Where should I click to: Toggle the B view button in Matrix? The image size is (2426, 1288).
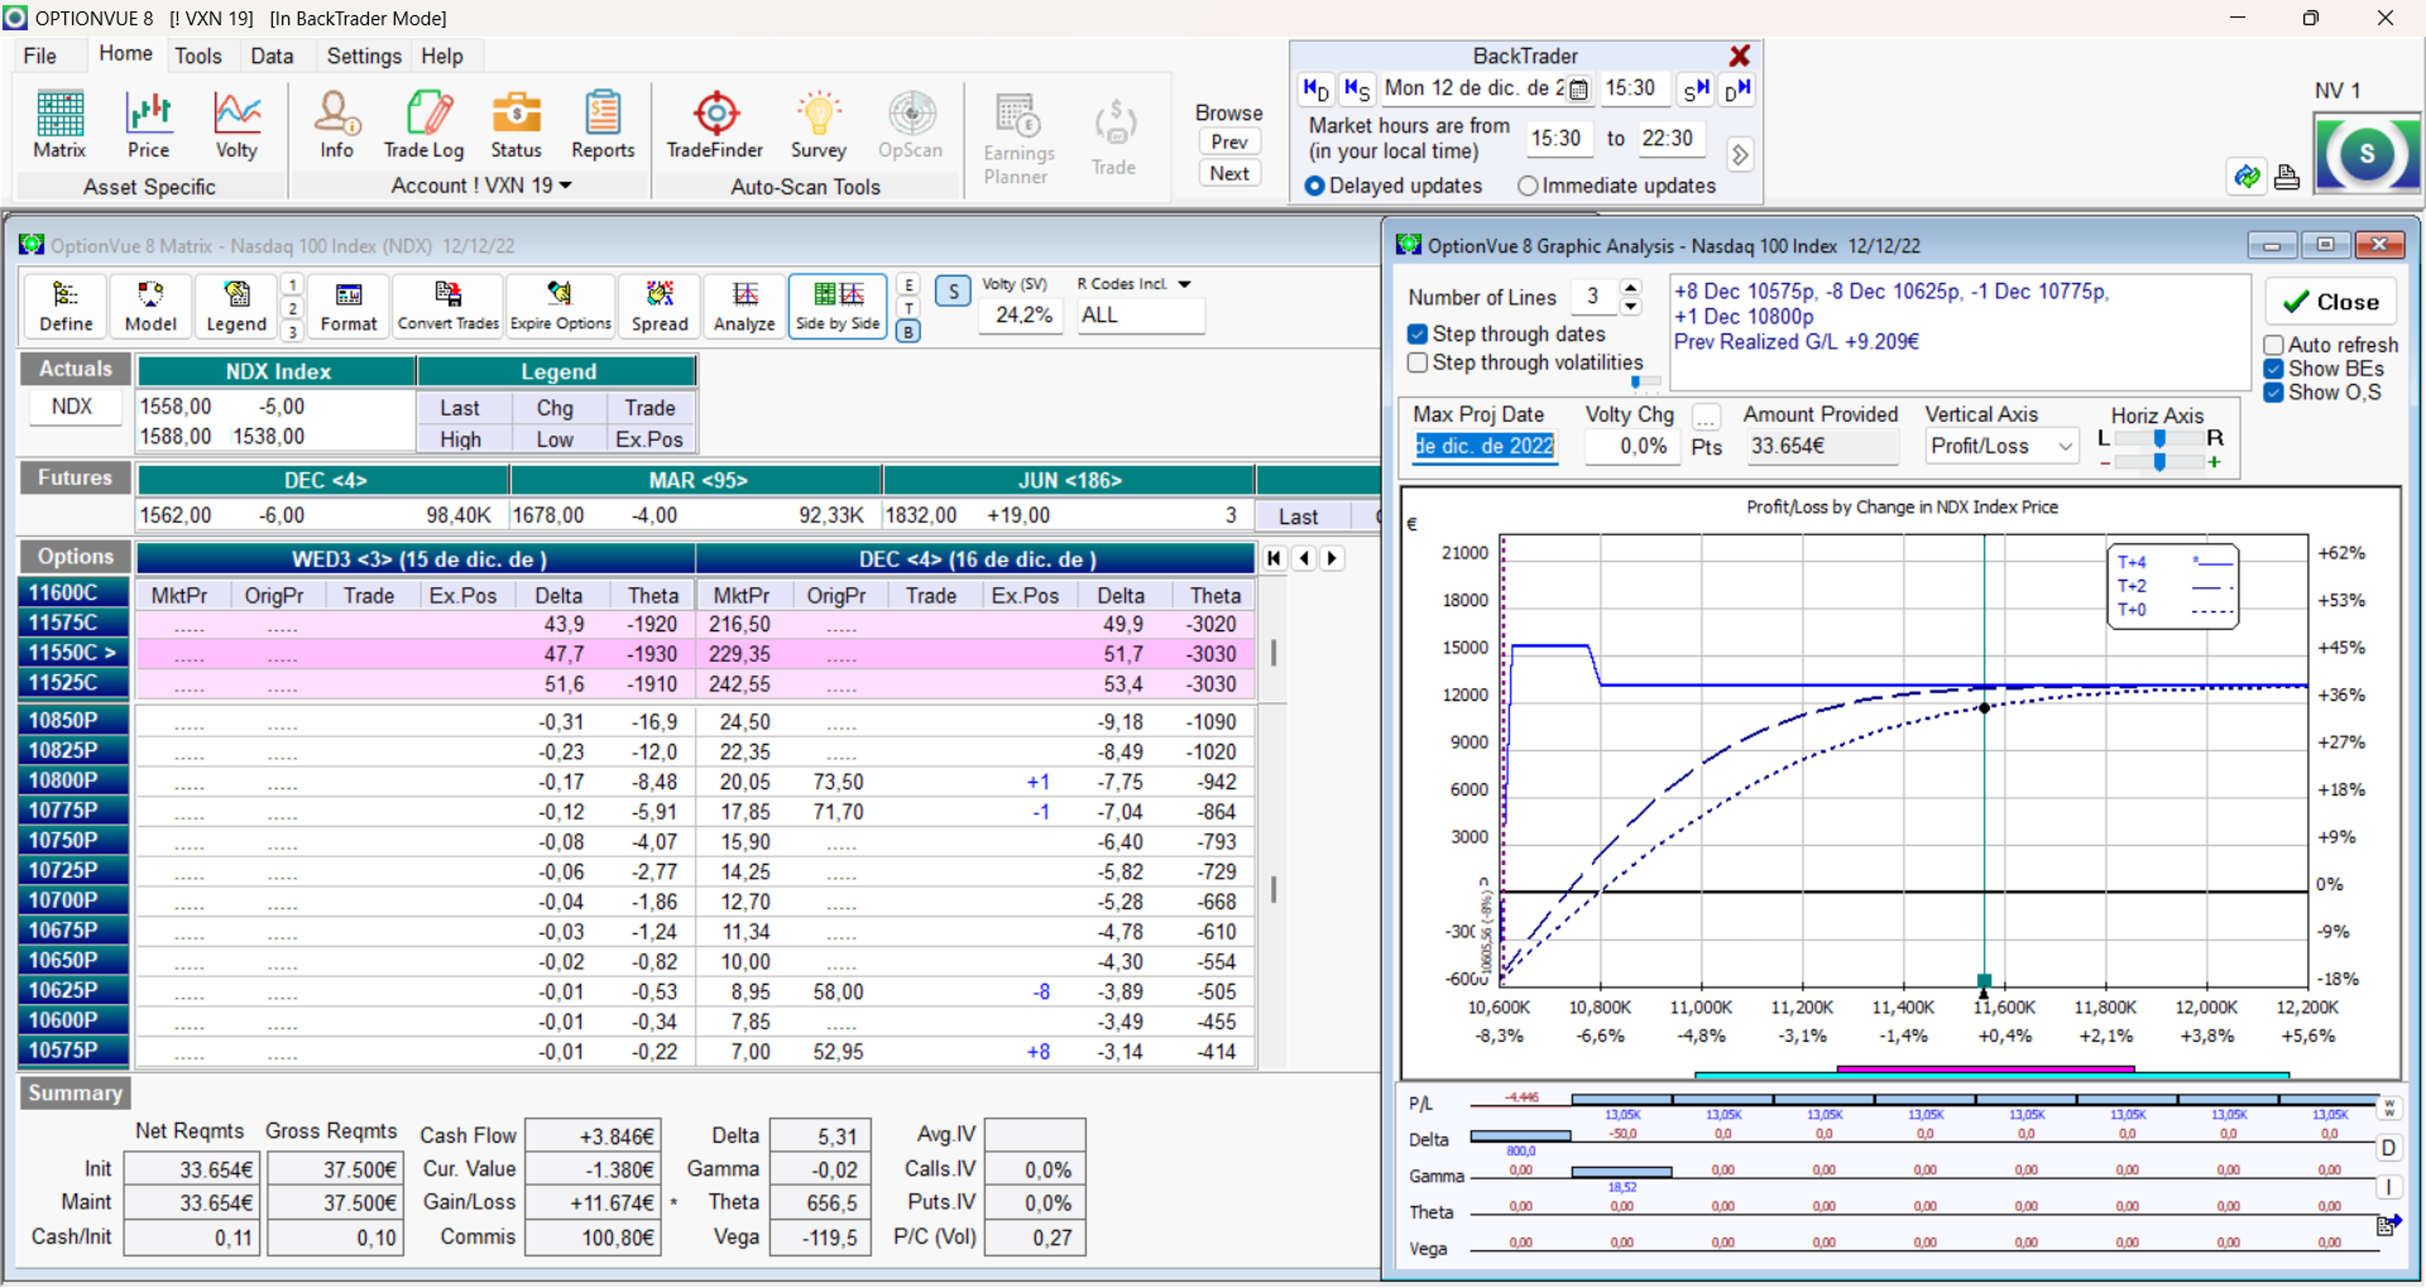(x=908, y=331)
